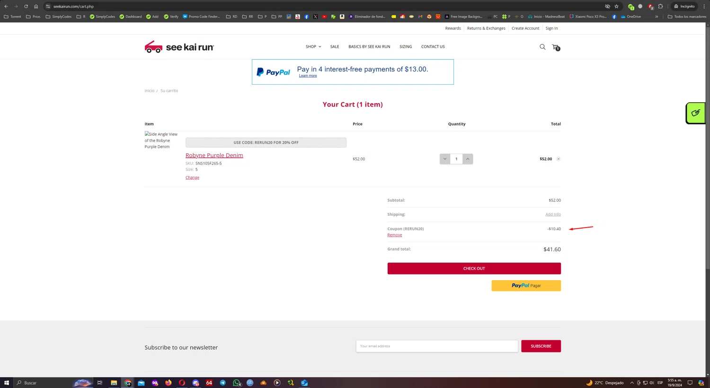The width and height of the screenshot is (710, 388).
Task: Open the Todos los marcadores folder
Action: pos(687,17)
